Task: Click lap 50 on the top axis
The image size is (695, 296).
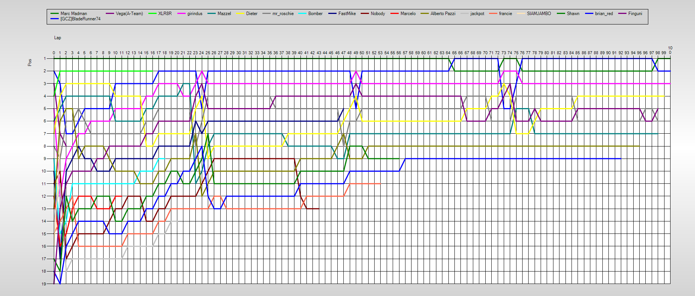Action: tap(362, 53)
